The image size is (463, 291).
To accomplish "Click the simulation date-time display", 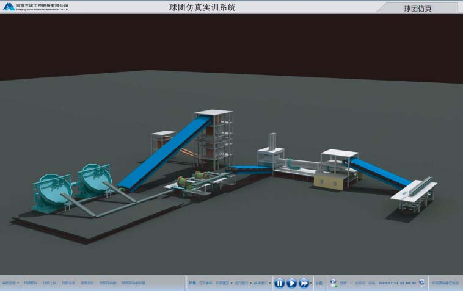I will [x=398, y=283].
